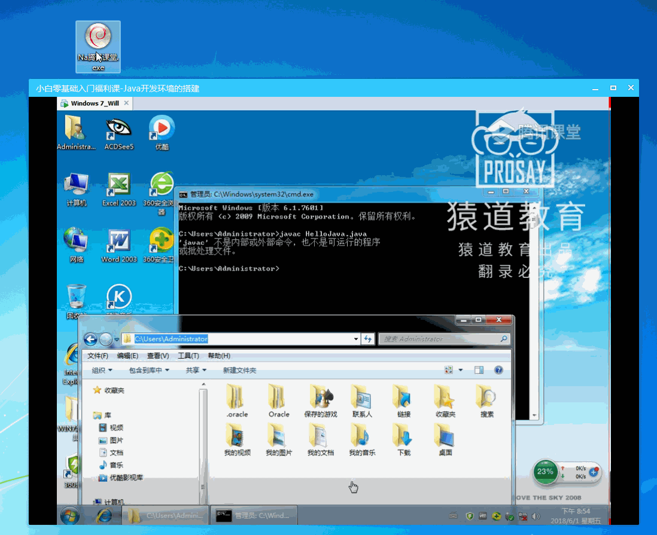Click the Explorer back navigation button
Image resolution: width=657 pixels, height=535 pixels.
[x=90, y=339]
